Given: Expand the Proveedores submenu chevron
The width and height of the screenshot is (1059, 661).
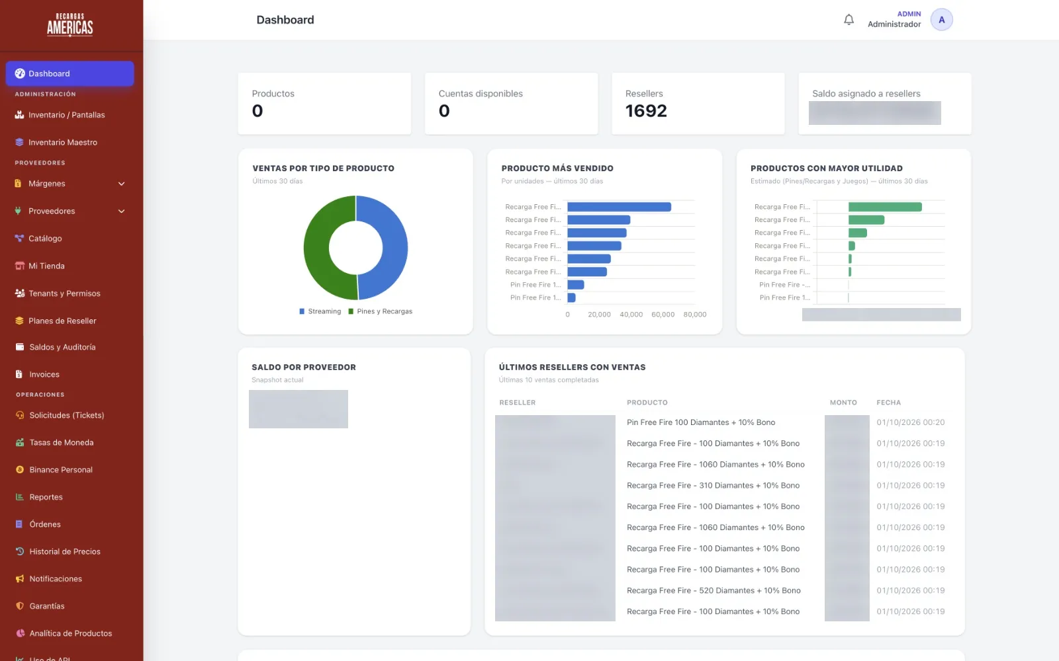Looking at the screenshot, I should point(122,212).
